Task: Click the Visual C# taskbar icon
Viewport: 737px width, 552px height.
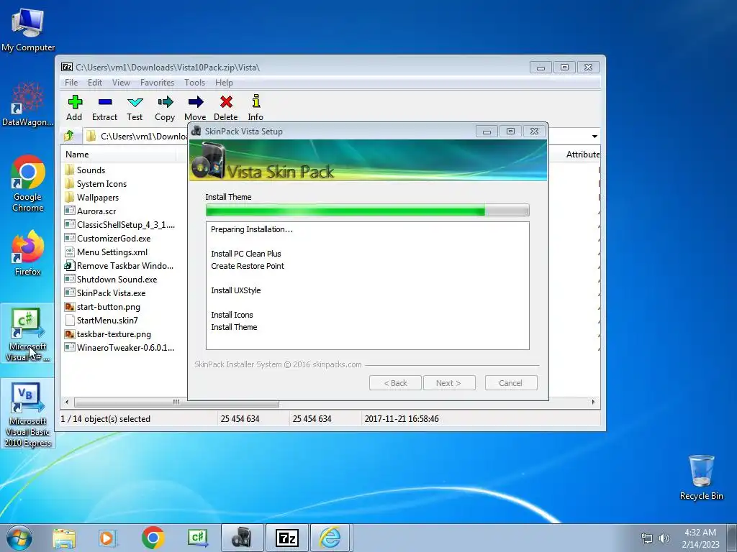Action: pyautogui.click(x=197, y=538)
